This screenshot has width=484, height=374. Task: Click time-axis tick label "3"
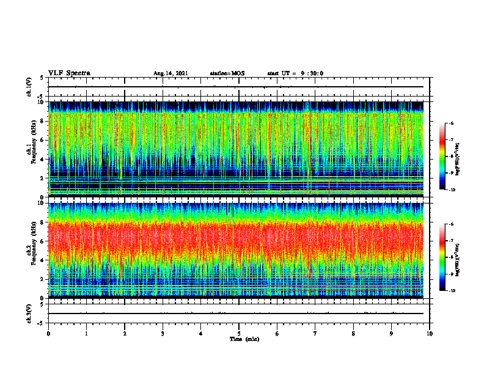point(163,334)
